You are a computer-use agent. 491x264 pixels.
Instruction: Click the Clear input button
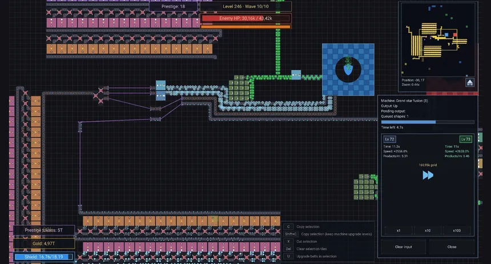(403, 247)
